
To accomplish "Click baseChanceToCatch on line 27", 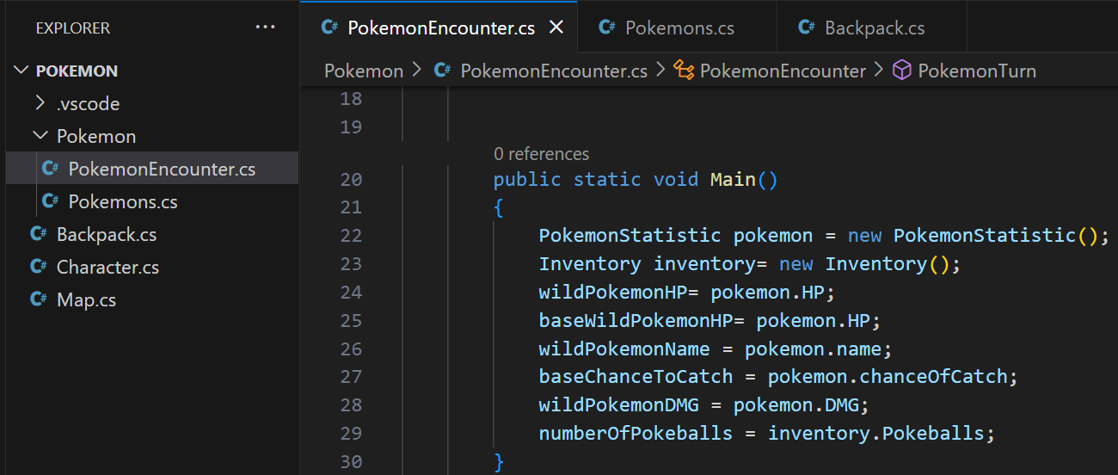I will click(x=636, y=377).
